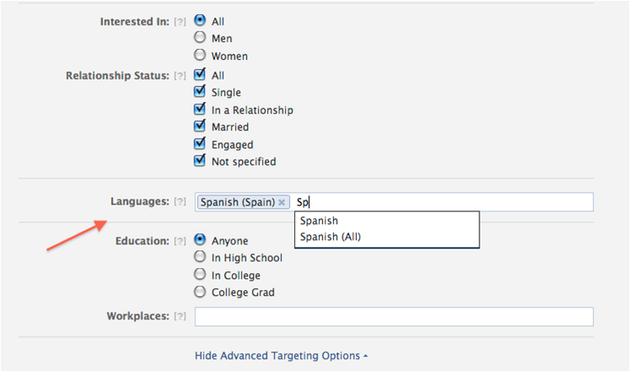This screenshot has height=372, width=630.
Task: Uncheck the Married relationship status
Action: (x=200, y=126)
